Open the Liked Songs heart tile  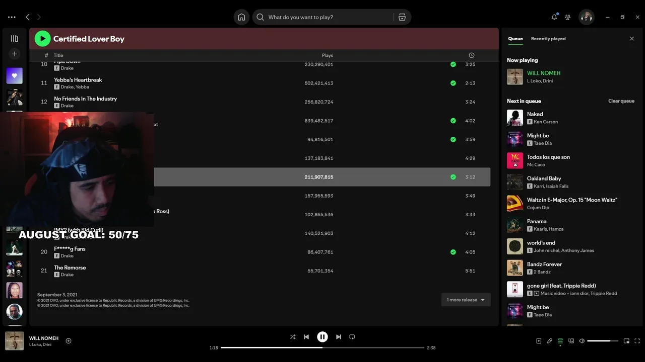14,76
